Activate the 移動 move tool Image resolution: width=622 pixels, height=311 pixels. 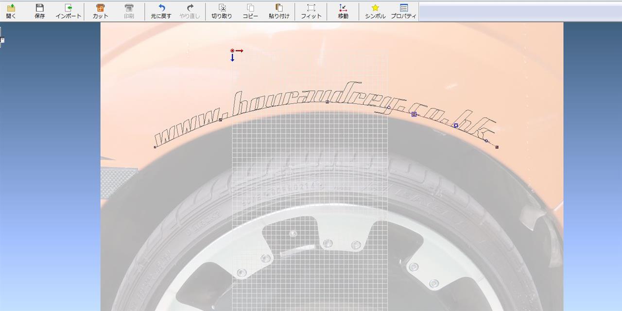(343, 11)
